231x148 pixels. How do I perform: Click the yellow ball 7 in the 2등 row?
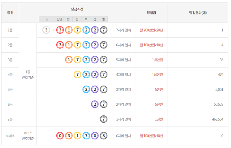[x=77, y=45]
